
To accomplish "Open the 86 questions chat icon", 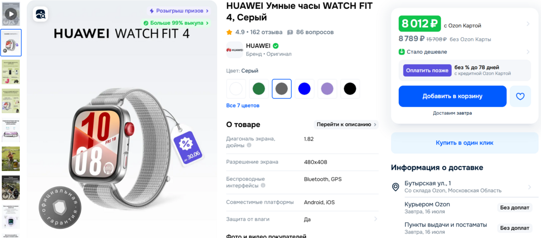I will tap(290, 32).
